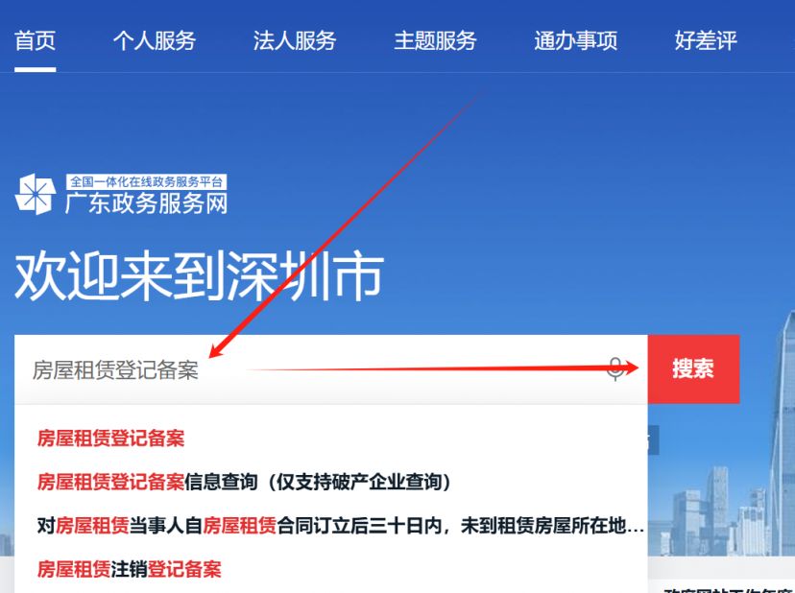Click the pinwheel logo of 广东政务服务网
The image size is (795, 593).
pyautogui.click(x=35, y=195)
